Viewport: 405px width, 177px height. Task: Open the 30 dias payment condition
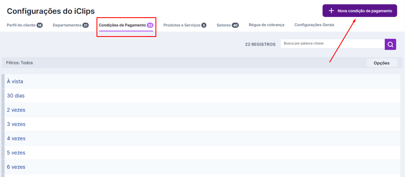[x=16, y=96]
